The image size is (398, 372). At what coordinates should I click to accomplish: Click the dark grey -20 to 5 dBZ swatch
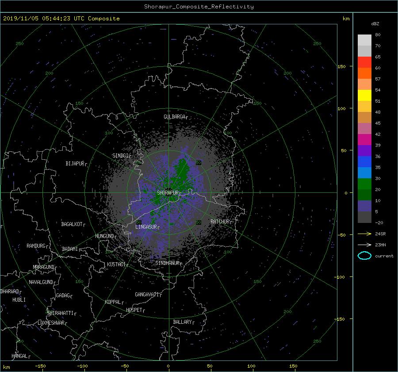tap(364, 217)
